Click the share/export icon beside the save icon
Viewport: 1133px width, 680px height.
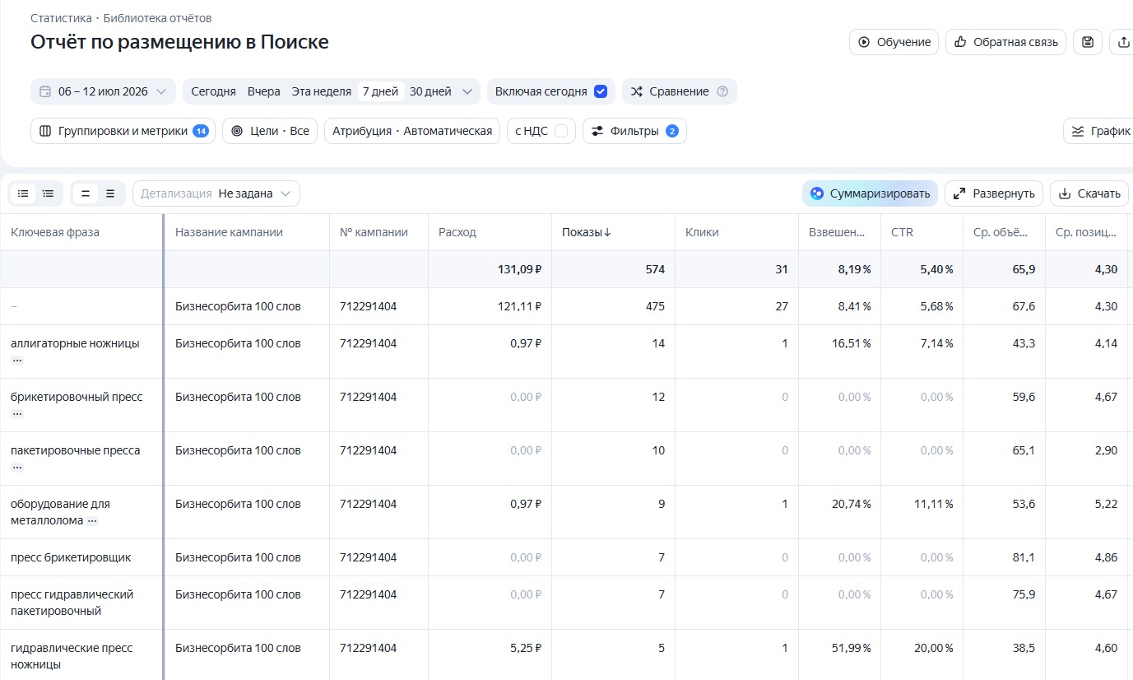1123,42
